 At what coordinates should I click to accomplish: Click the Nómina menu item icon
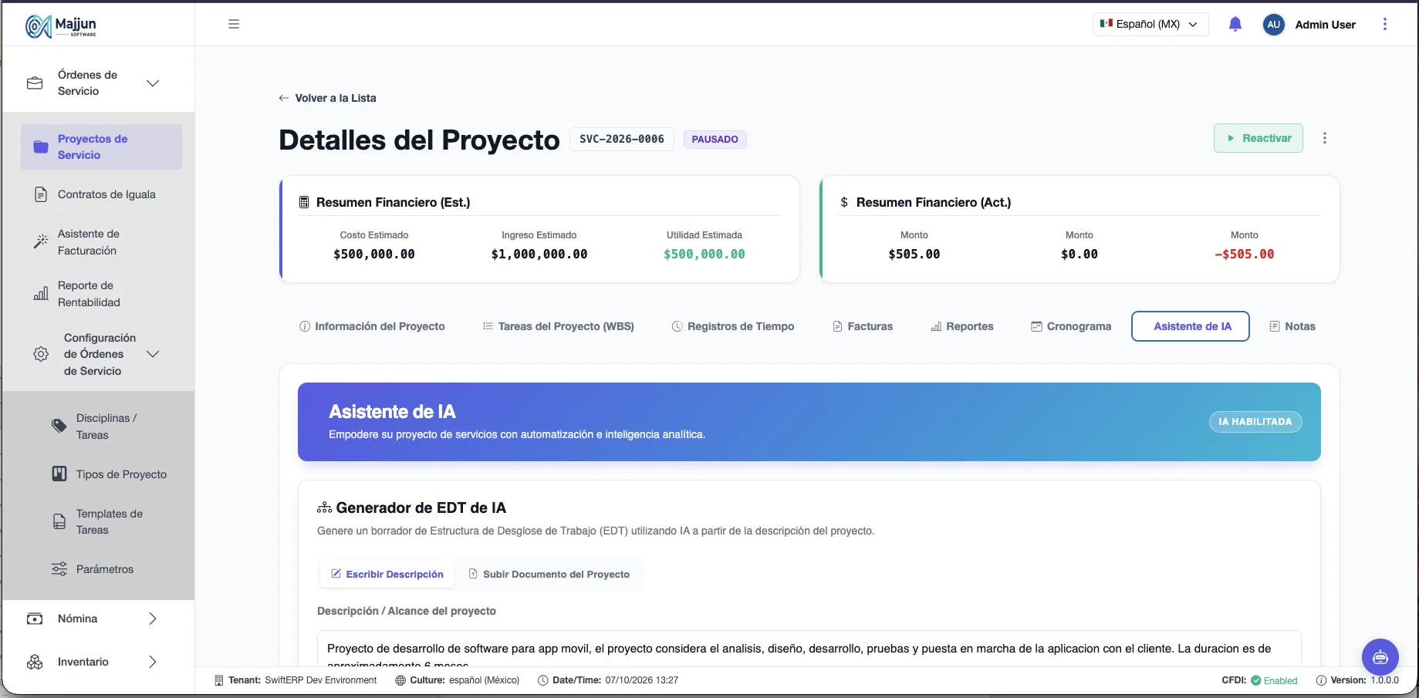click(35, 619)
